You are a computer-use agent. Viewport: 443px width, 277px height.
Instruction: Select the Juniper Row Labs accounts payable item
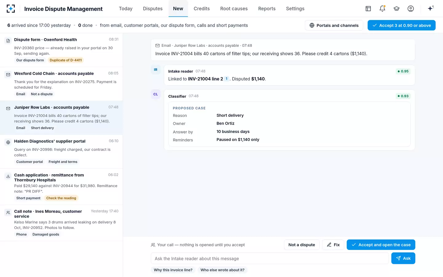[62, 118]
